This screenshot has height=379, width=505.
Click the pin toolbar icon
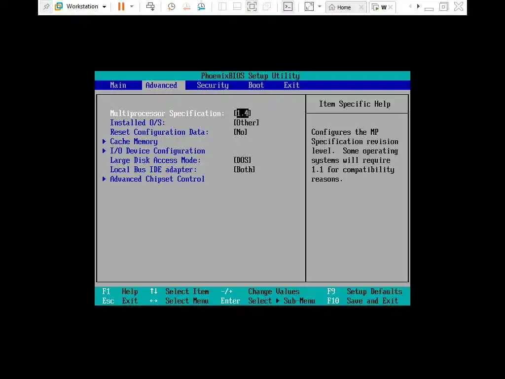46,7
